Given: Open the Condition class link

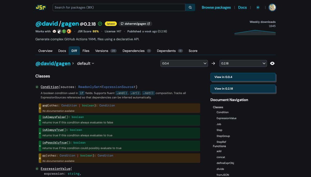Looking at the screenshot, I should click(x=50, y=87).
